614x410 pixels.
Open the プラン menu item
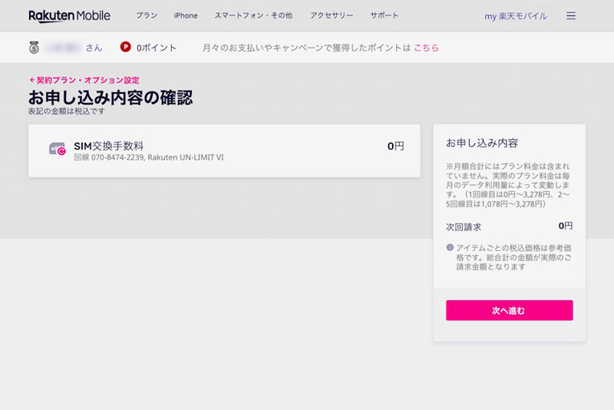(x=147, y=15)
